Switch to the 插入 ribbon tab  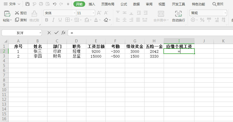coord(92,4)
